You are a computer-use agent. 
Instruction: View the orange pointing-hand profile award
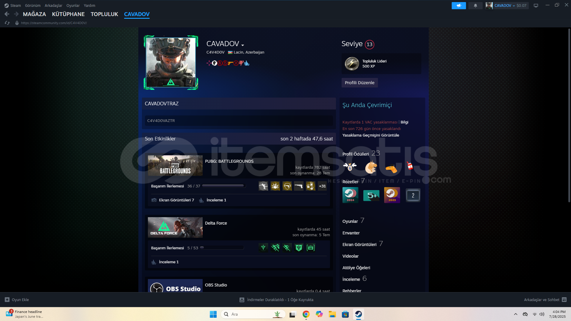pos(391,169)
